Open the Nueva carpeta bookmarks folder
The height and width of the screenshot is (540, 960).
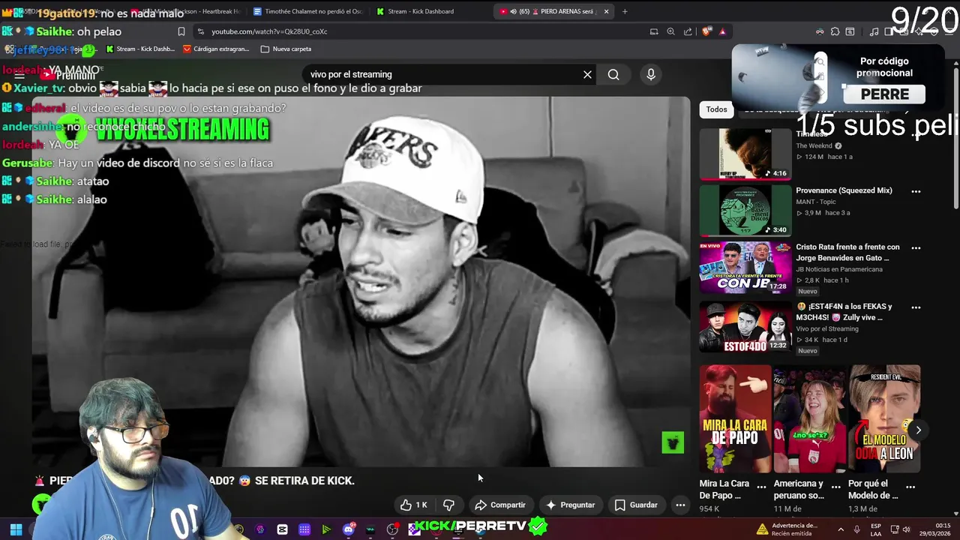[x=286, y=49]
